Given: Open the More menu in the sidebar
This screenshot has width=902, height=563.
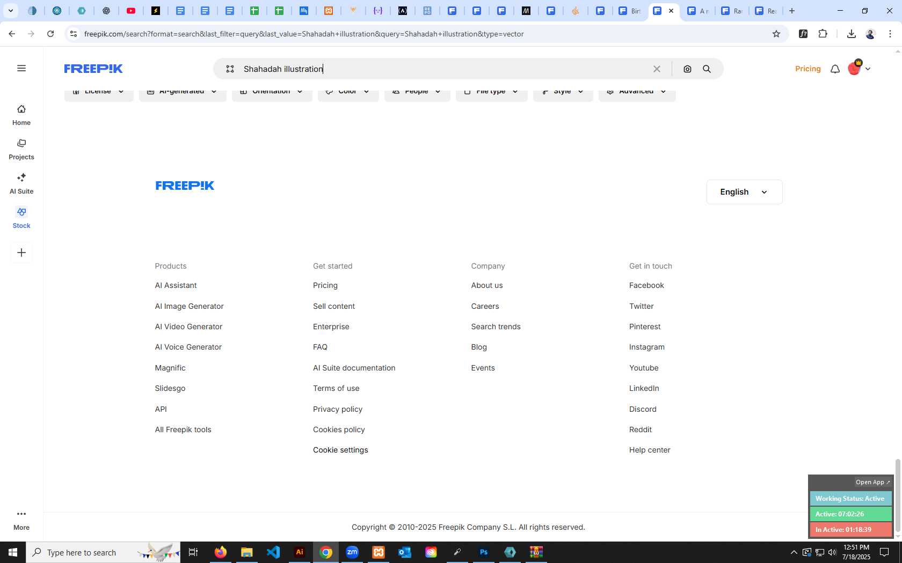Looking at the screenshot, I should [x=21, y=520].
